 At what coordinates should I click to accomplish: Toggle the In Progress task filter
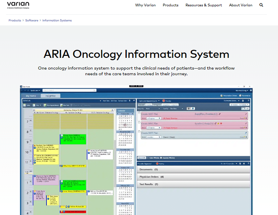pyautogui.click(x=157, y=105)
